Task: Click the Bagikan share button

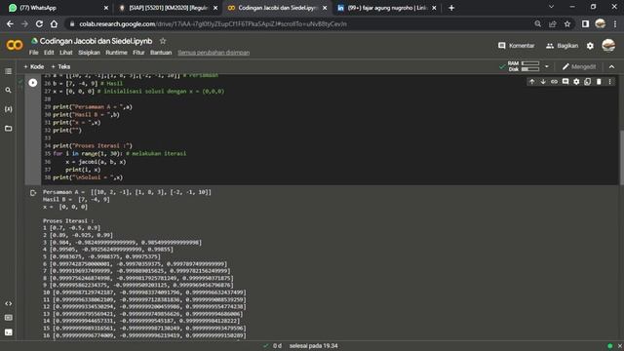Action: (562, 46)
